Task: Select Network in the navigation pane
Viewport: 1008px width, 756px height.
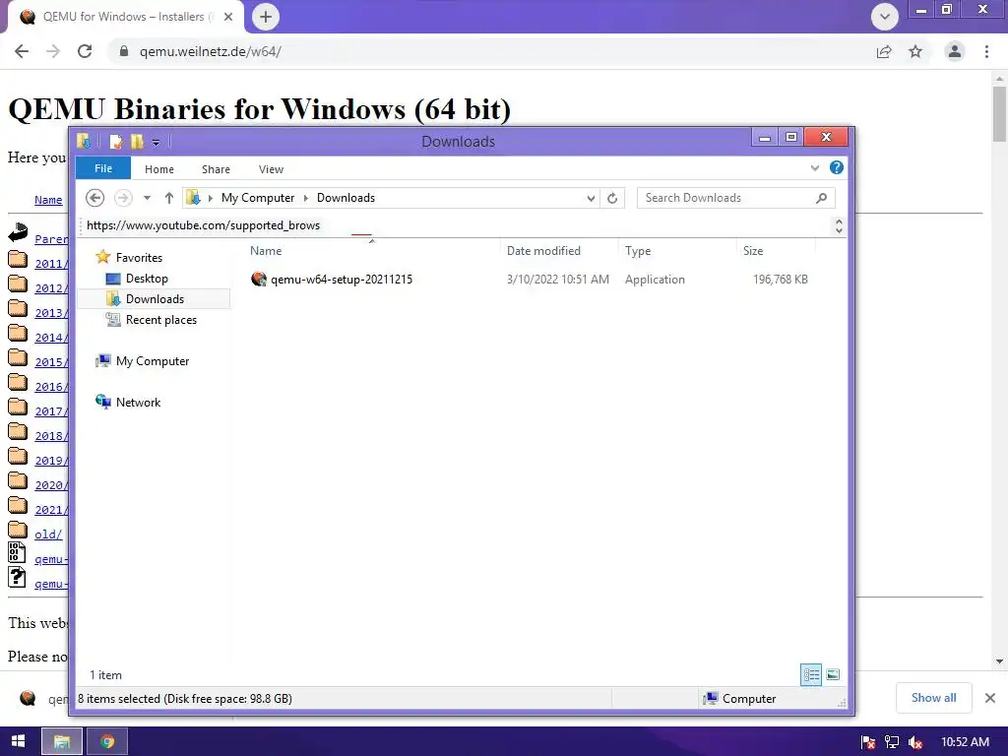Action: (x=138, y=403)
